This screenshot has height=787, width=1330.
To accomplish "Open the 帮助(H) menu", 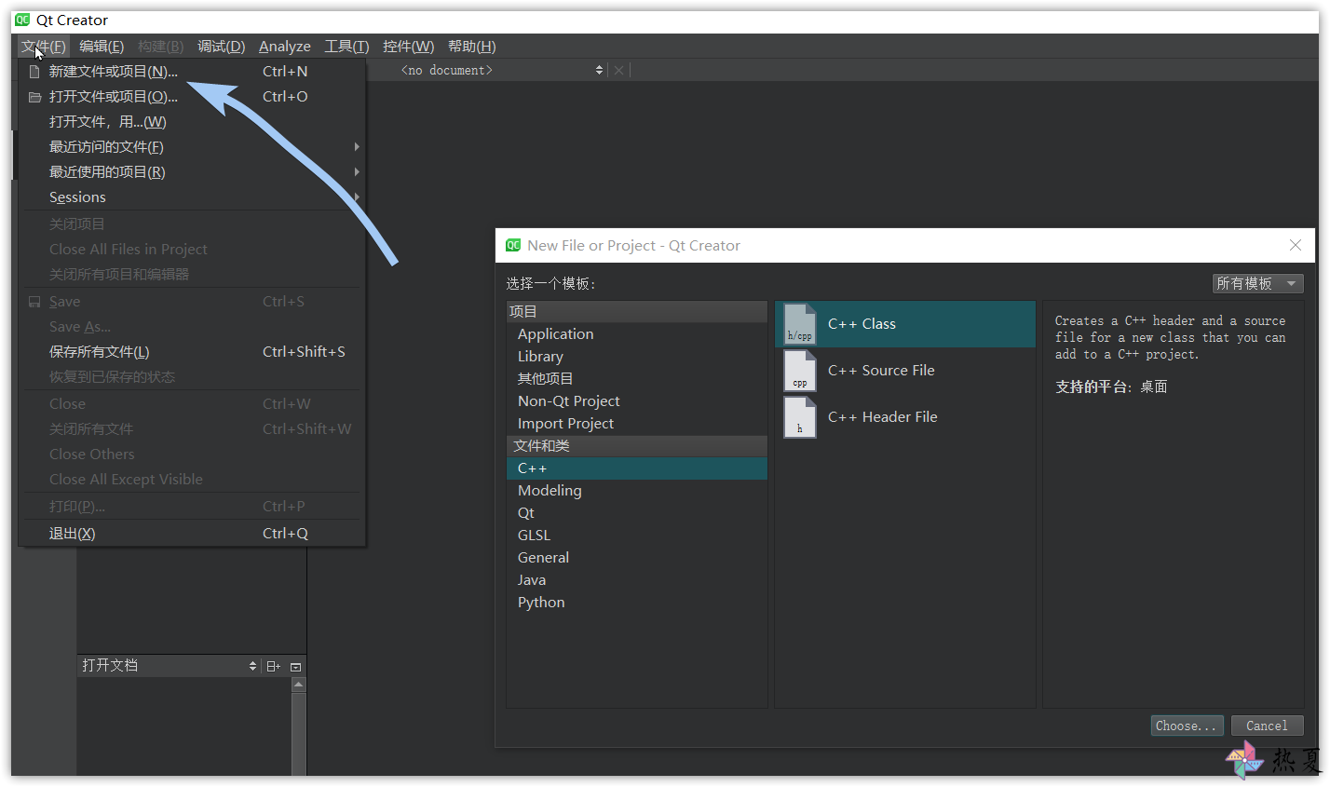I will (471, 47).
